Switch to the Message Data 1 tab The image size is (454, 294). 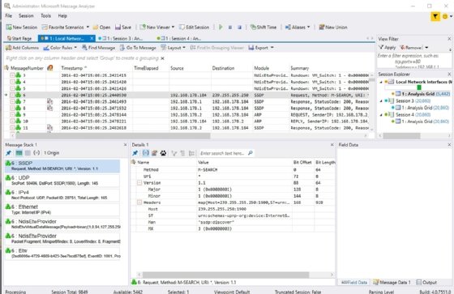[392, 282]
